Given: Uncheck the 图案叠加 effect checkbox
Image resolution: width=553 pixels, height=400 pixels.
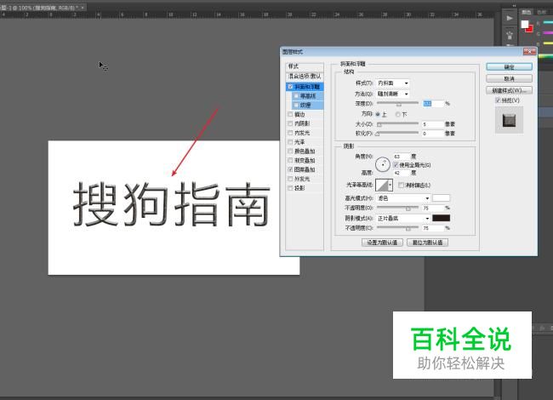Looking at the screenshot, I should 290,169.
